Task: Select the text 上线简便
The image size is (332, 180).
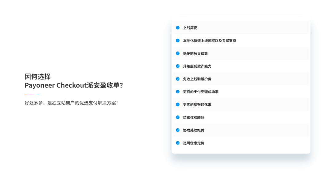Action: (190, 28)
